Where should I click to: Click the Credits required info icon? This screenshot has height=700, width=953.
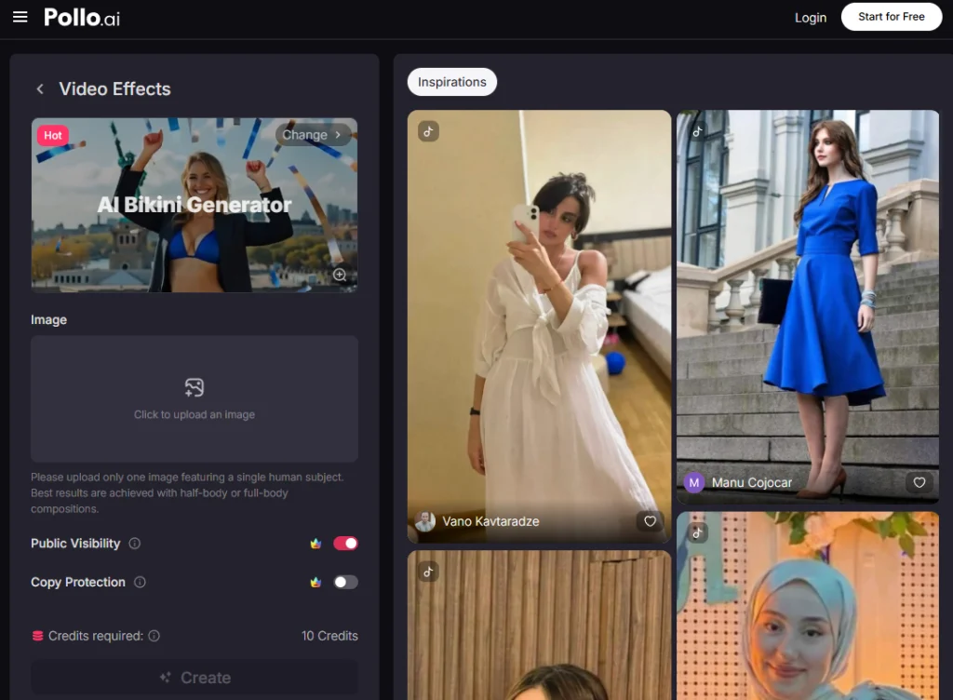point(154,636)
